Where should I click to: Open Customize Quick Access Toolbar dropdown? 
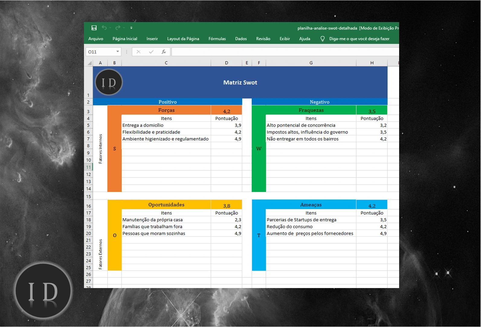(131, 28)
